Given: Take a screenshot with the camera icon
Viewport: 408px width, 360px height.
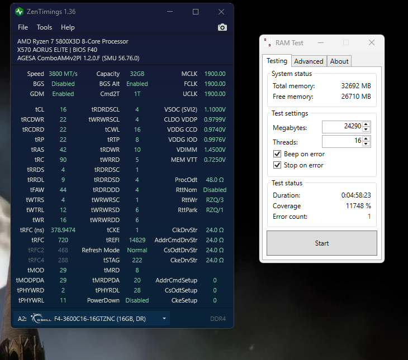Looking at the screenshot, I should pyautogui.click(x=222, y=27).
